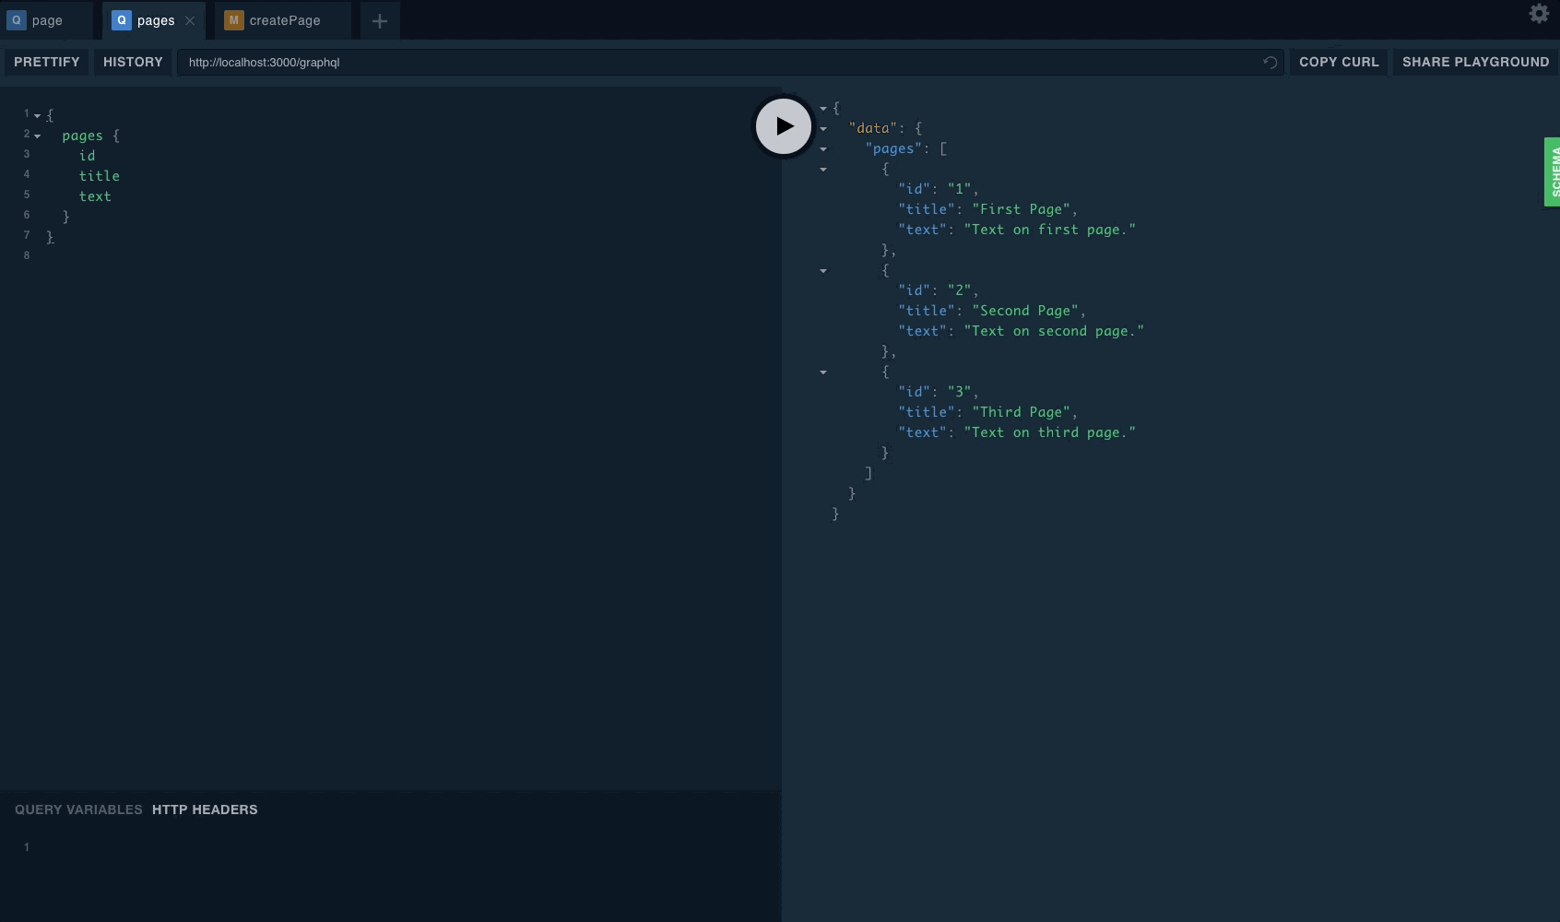
Task: Switch to the createPage tab
Action: (x=285, y=20)
